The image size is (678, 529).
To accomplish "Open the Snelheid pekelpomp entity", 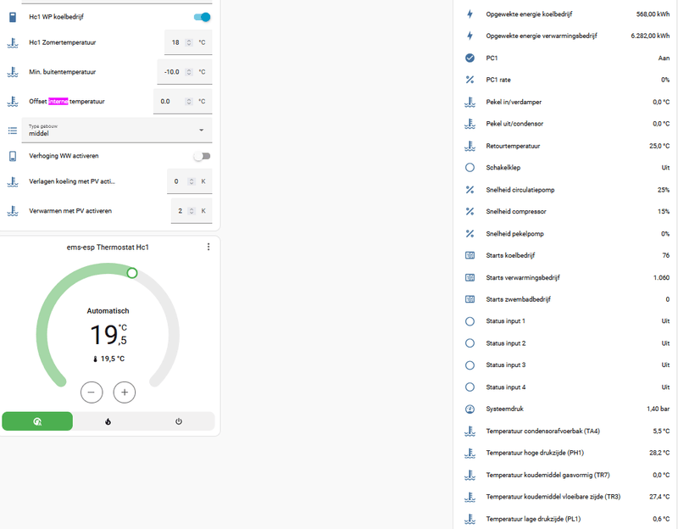I will click(x=567, y=234).
